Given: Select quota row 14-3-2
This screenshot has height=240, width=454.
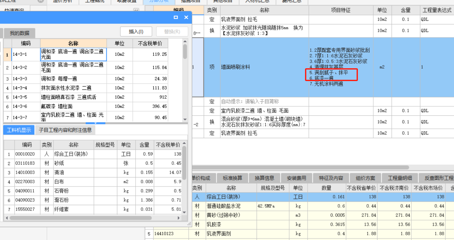Looking at the screenshot, I should pyautogui.click(x=86, y=68).
